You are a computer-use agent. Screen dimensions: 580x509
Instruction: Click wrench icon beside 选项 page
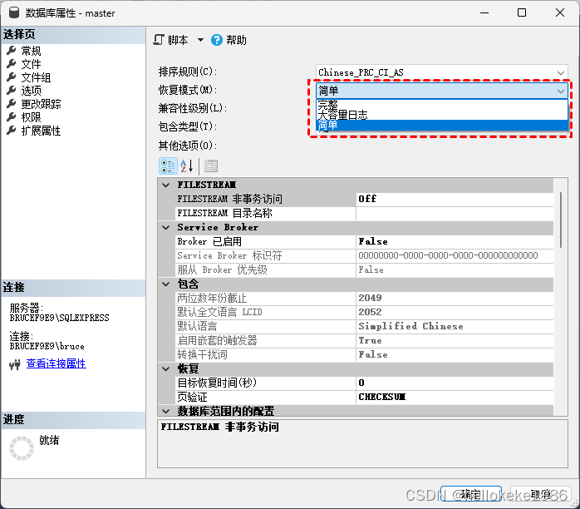click(12, 90)
